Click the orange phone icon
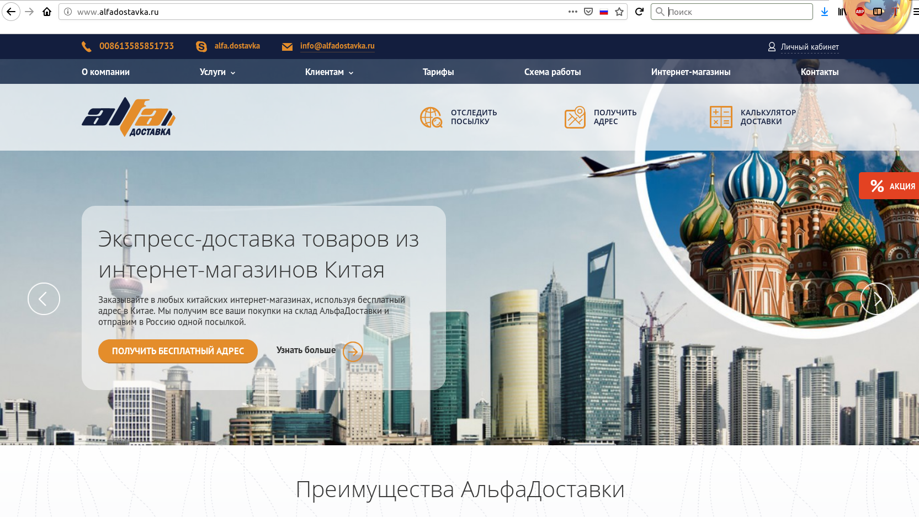Viewport: 919px width, 517px height. tap(87, 47)
